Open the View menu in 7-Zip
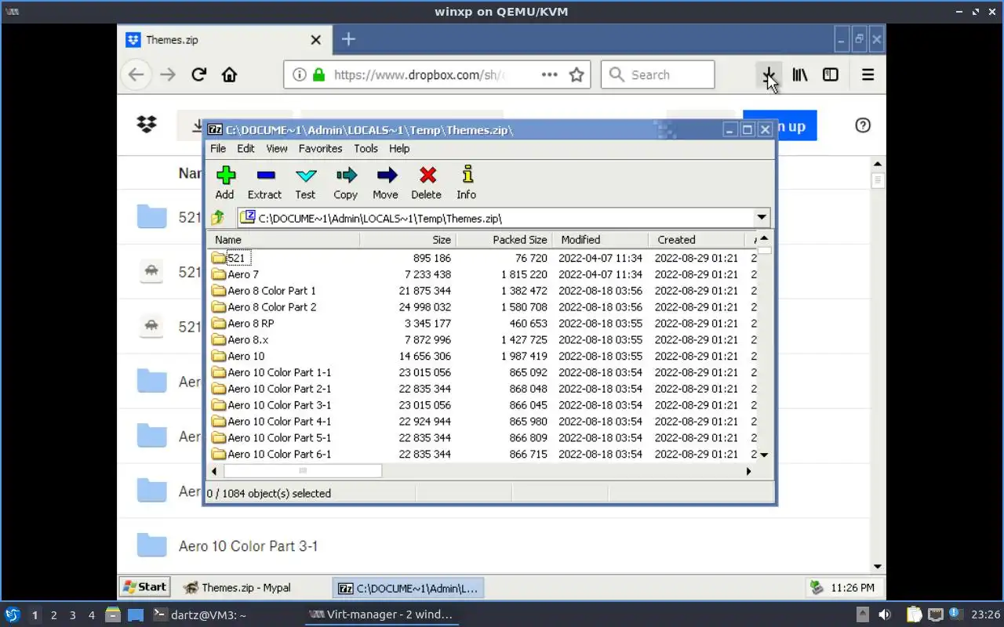 click(277, 148)
